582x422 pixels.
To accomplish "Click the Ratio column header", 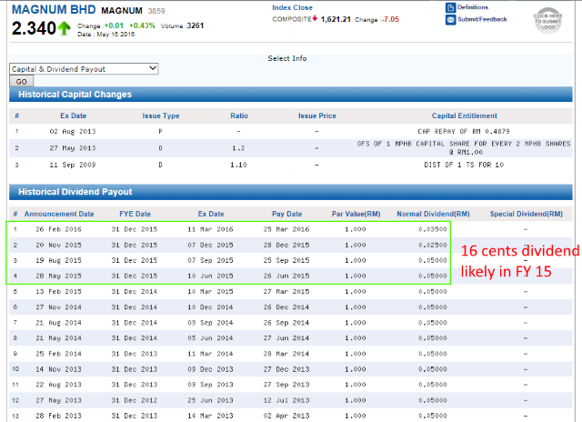I will [x=239, y=116].
